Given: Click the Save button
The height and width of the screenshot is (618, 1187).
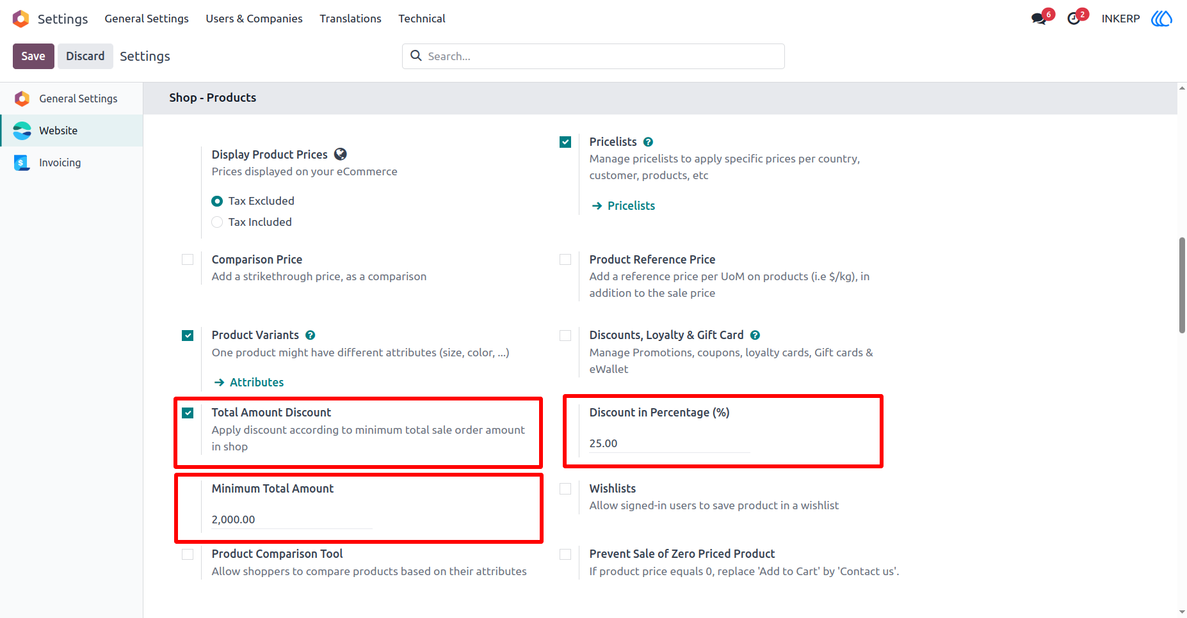Looking at the screenshot, I should tap(33, 56).
